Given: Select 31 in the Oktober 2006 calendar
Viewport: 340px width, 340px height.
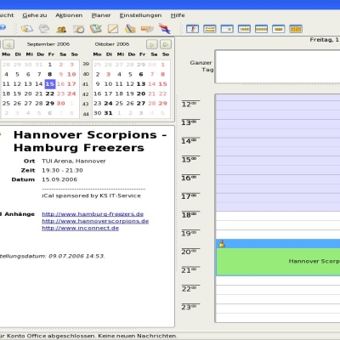Looking at the screenshot, I should 108,113.
